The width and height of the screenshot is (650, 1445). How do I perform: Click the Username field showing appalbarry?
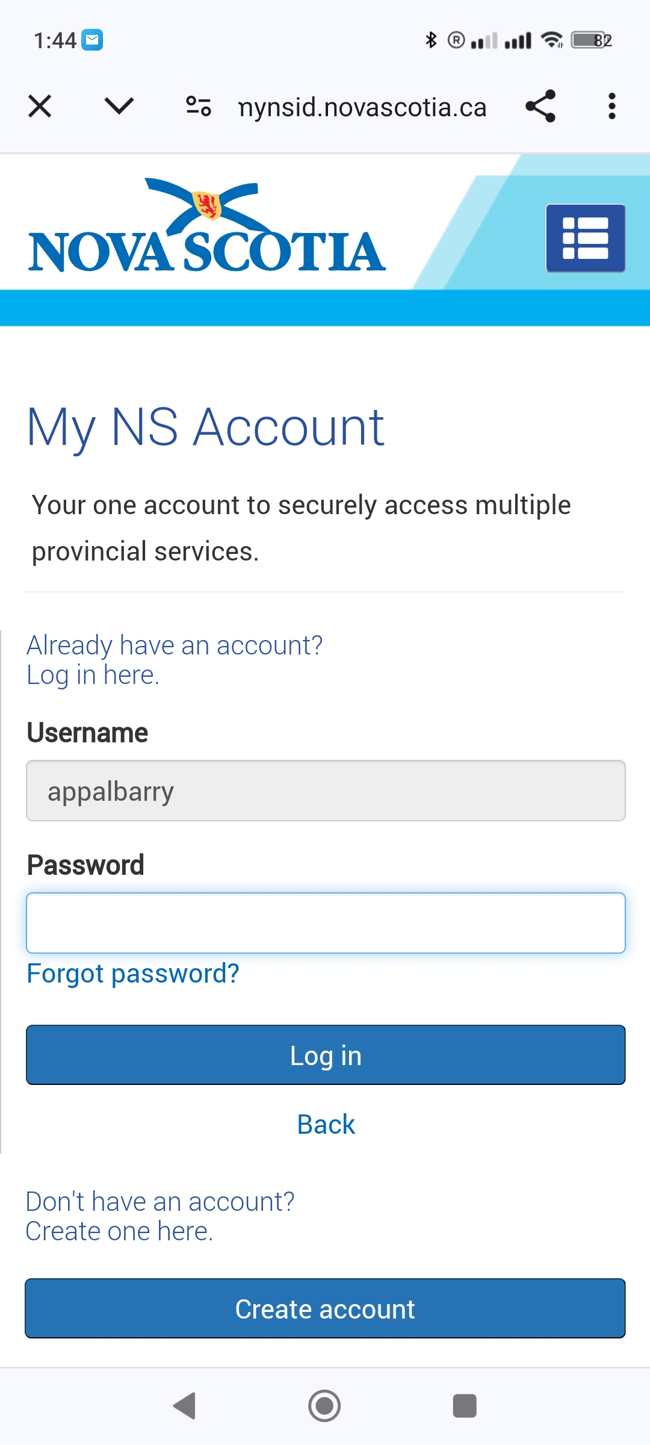pos(326,791)
